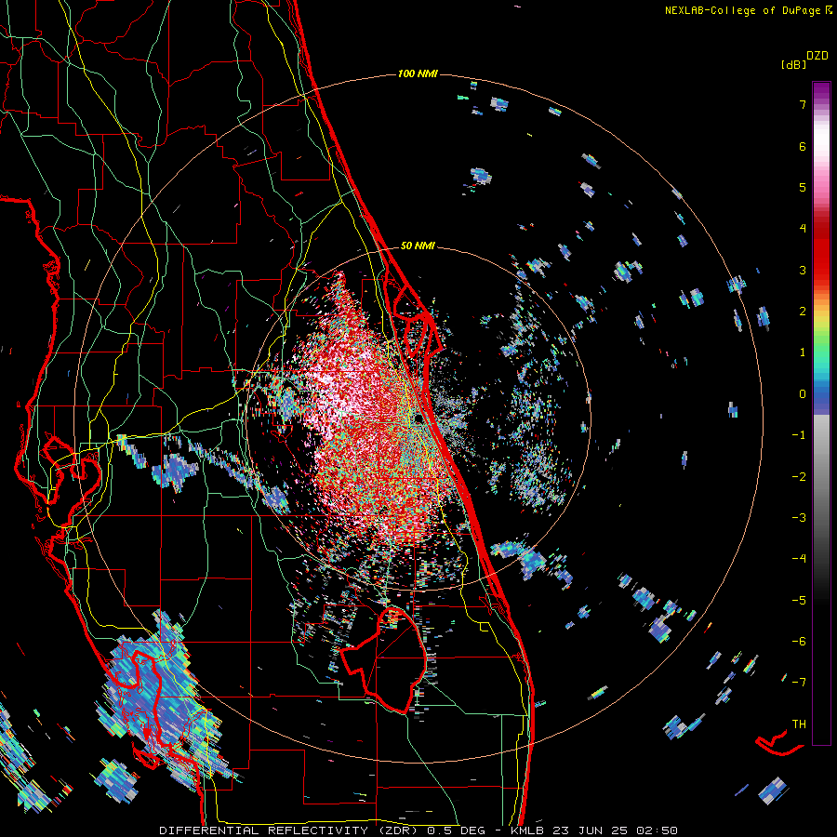Click the 50 NMI range ring label
Viewport: 837px width, 837px height.
(x=418, y=246)
